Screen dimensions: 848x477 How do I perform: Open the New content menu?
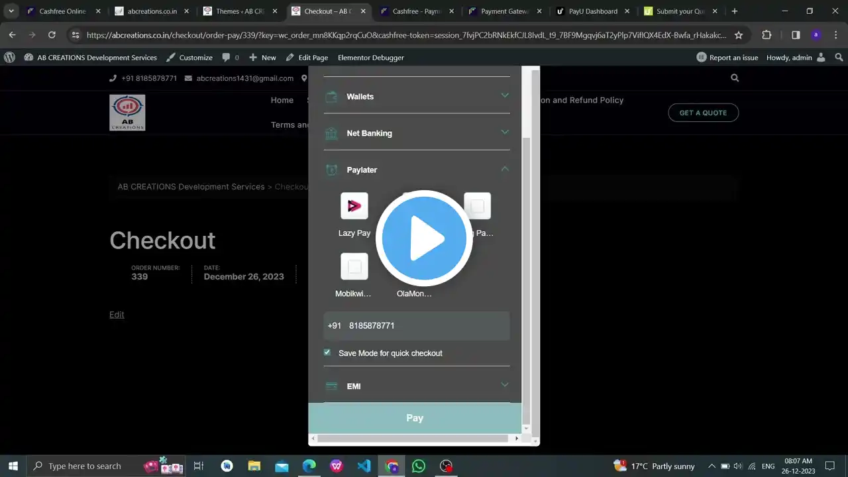(262, 58)
